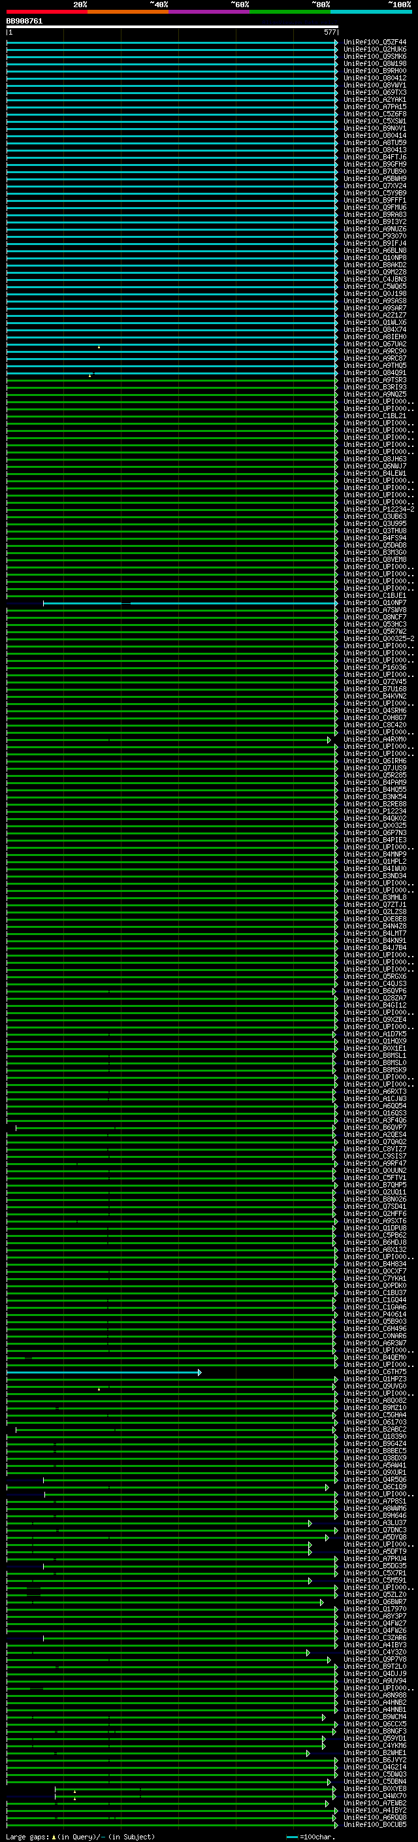This screenshot has height=1842, width=418.
Task: Select the UniRef100_Q8W198 label
Action: point(375,63)
